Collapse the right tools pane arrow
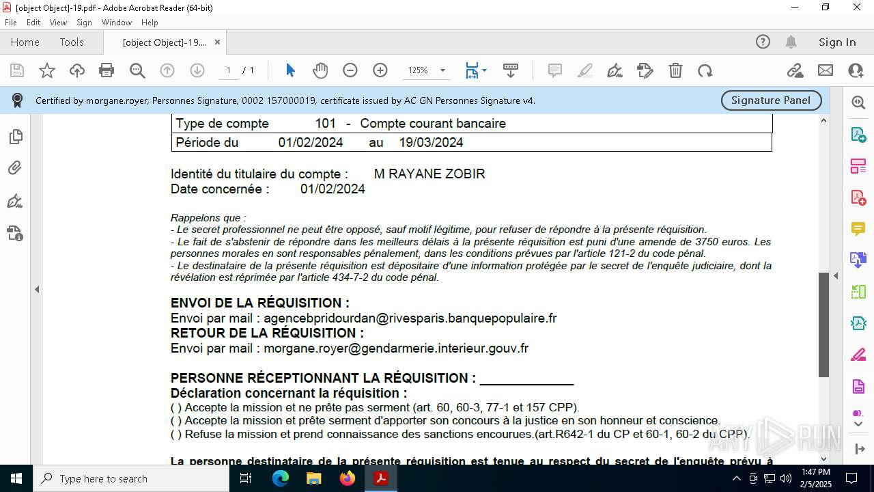874x492 pixels. [x=836, y=276]
